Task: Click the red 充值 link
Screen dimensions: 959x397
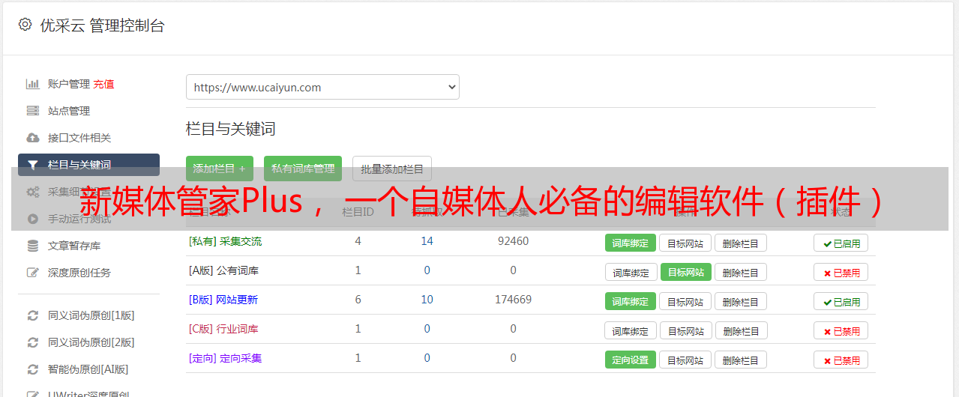Action: click(x=104, y=84)
